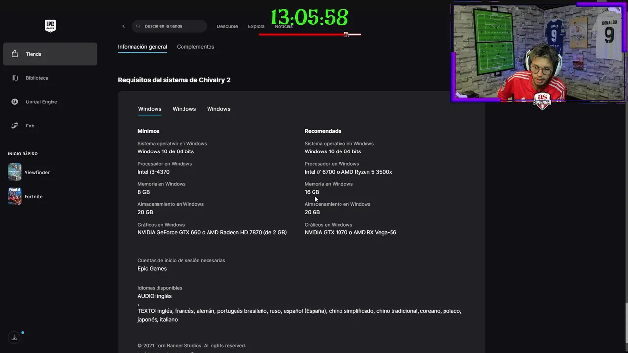
Task: Open the Biblioteca library icon
Action: pyautogui.click(x=15, y=78)
